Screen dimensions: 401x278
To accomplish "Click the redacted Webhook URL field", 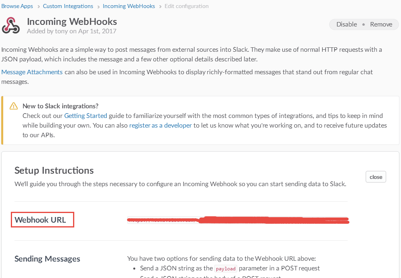I will [x=238, y=220].
